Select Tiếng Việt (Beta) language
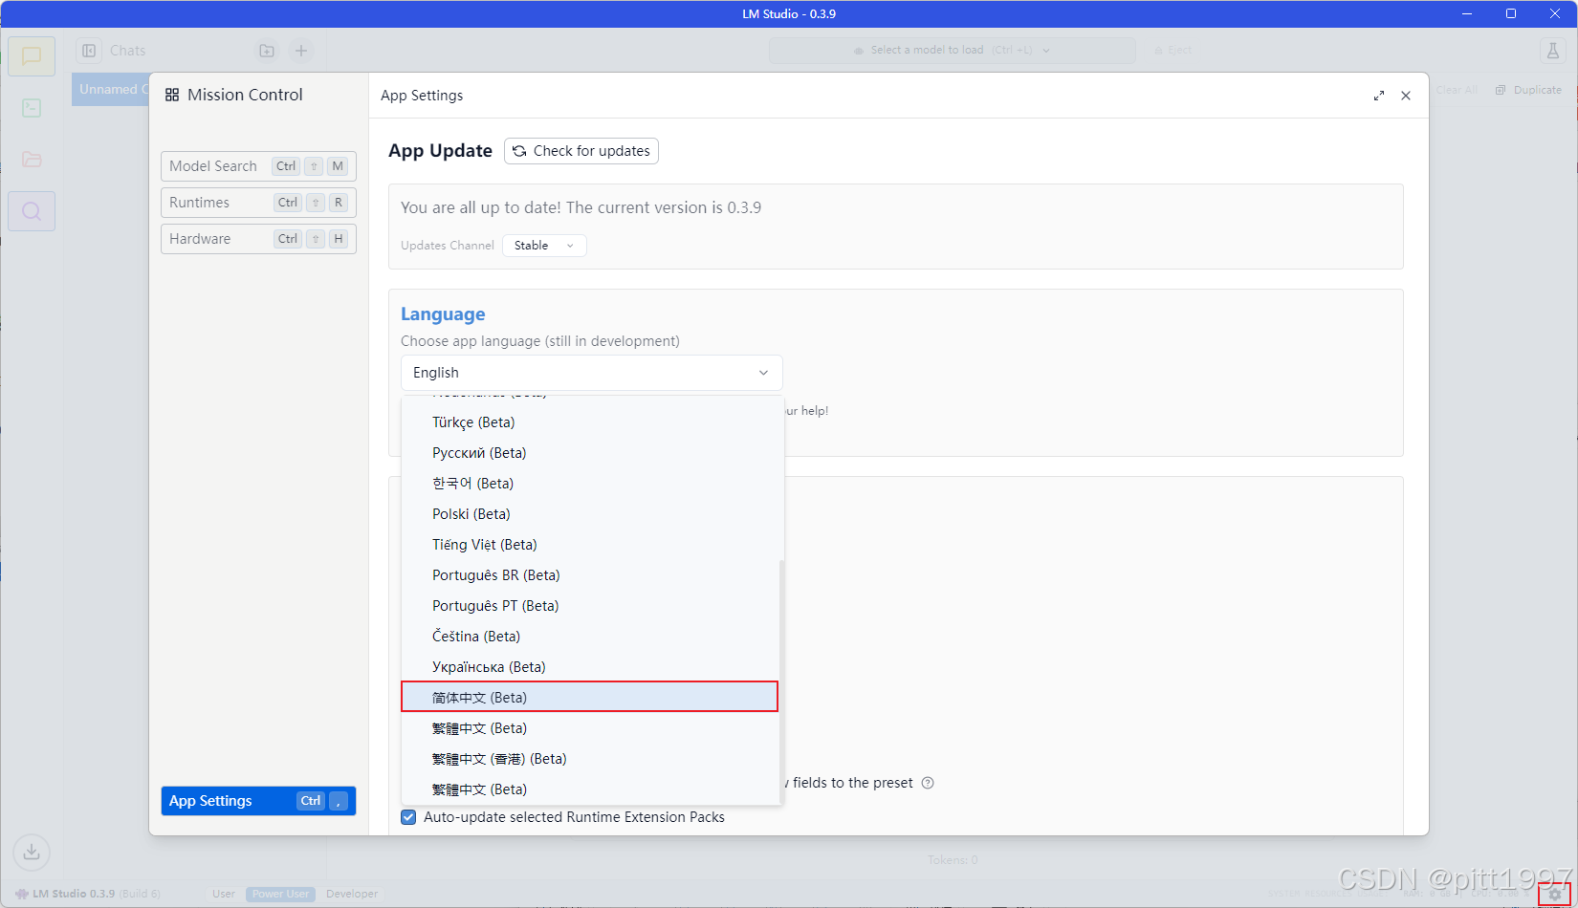 (590, 545)
